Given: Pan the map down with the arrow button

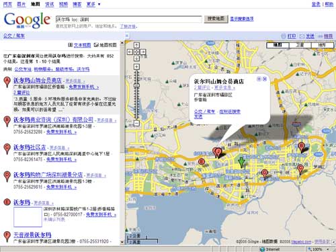Looking at the screenshot, I should 136,58.
